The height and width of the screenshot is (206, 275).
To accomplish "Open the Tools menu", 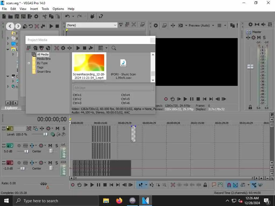I will pyautogui.click(x=45, y=9).
